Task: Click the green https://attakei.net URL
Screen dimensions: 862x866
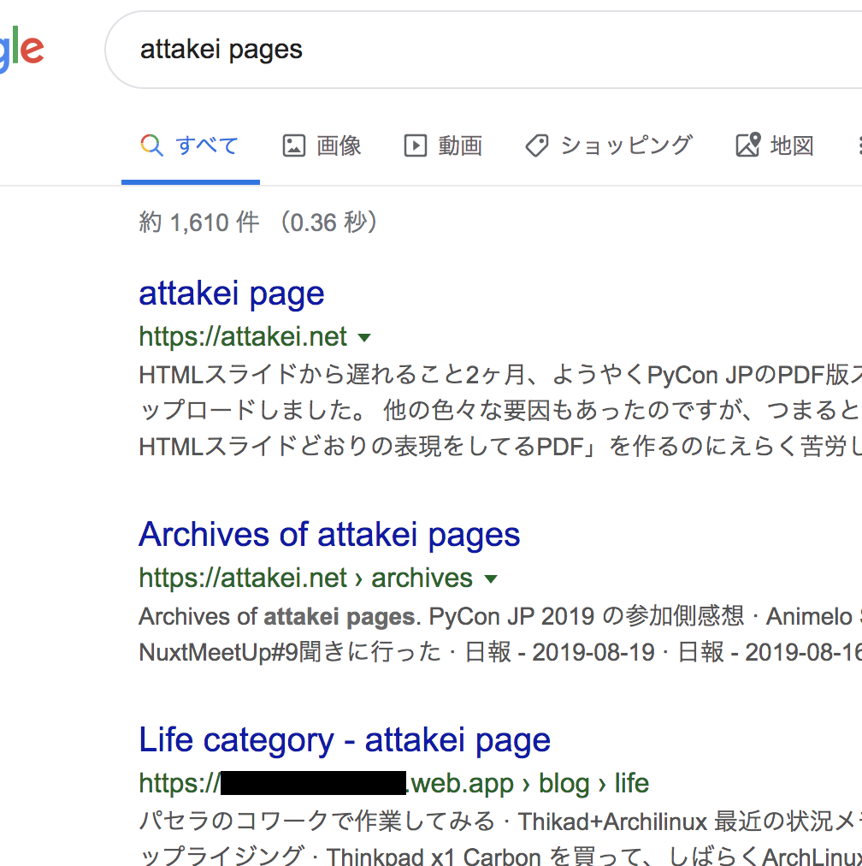Action: click(x=243, y=336)
